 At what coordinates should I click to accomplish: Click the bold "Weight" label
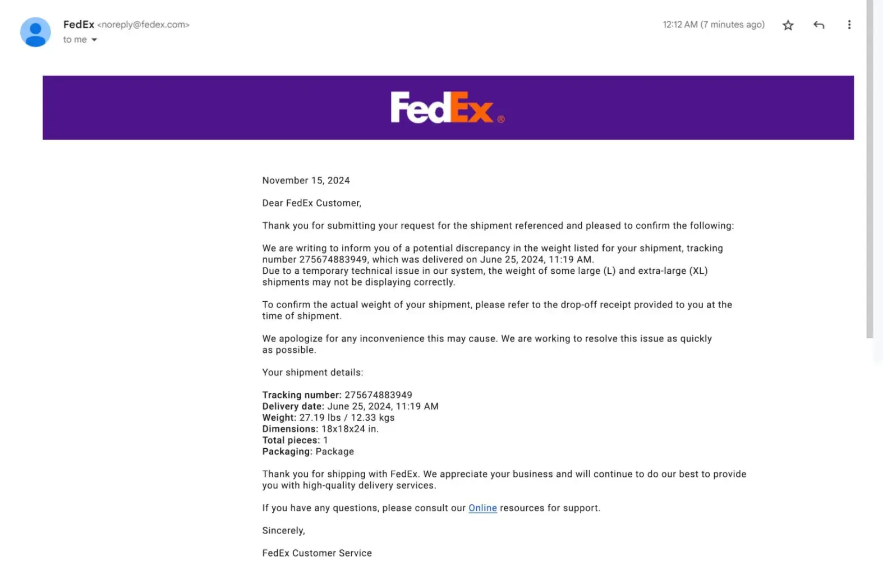(279, 418)
